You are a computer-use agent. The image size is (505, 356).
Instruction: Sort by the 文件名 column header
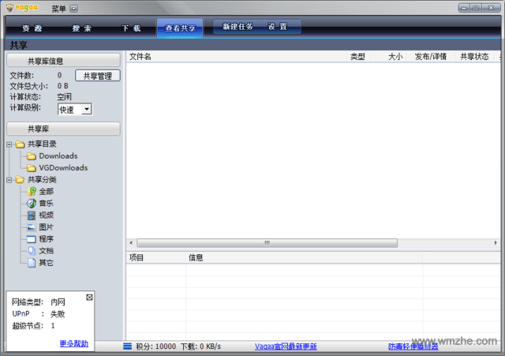click(x=140, y=57)
